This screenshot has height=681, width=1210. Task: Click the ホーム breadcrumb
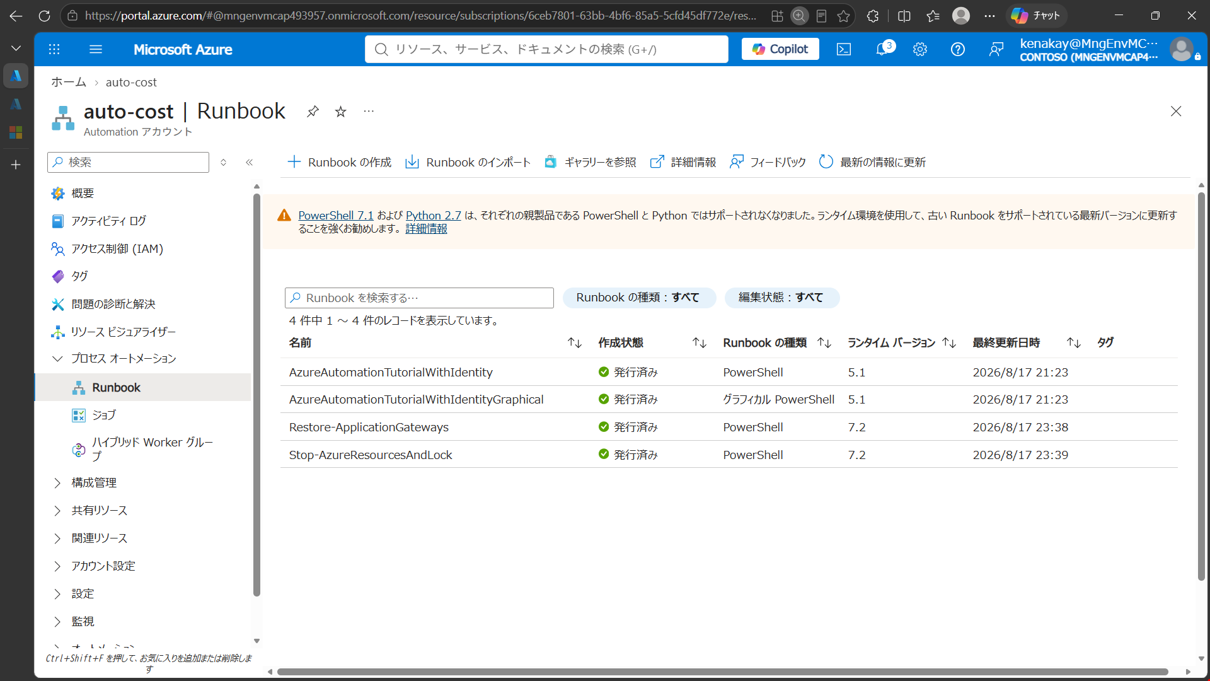pos(68,82)
